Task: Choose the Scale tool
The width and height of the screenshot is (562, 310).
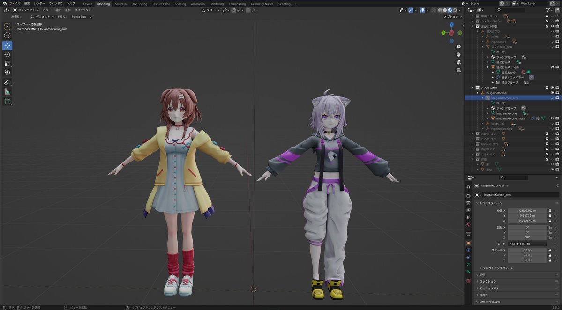Action: coord(7,63)
